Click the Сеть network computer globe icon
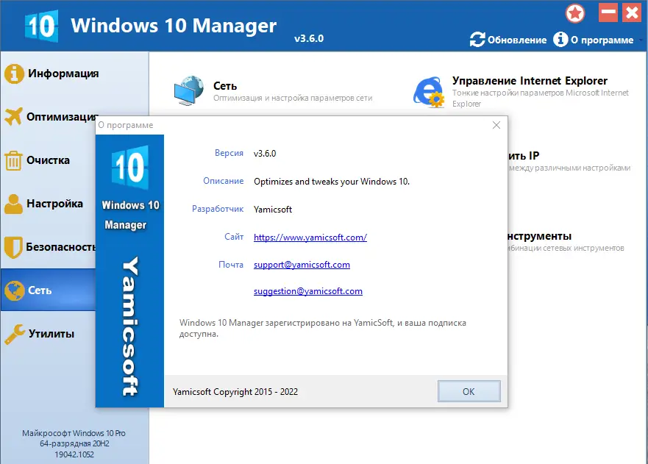The height and width of the screenshot is (464, 648). (x=189, y=90)
